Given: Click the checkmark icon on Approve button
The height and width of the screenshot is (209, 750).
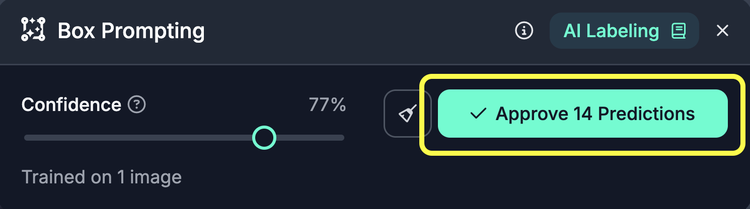Looking at the screenshot, I should point(477,114).
